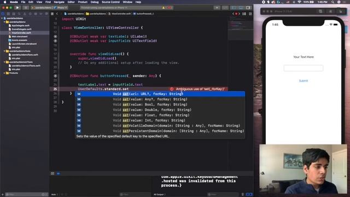Open the Project navigator tab icon

[x=3, y=14]
